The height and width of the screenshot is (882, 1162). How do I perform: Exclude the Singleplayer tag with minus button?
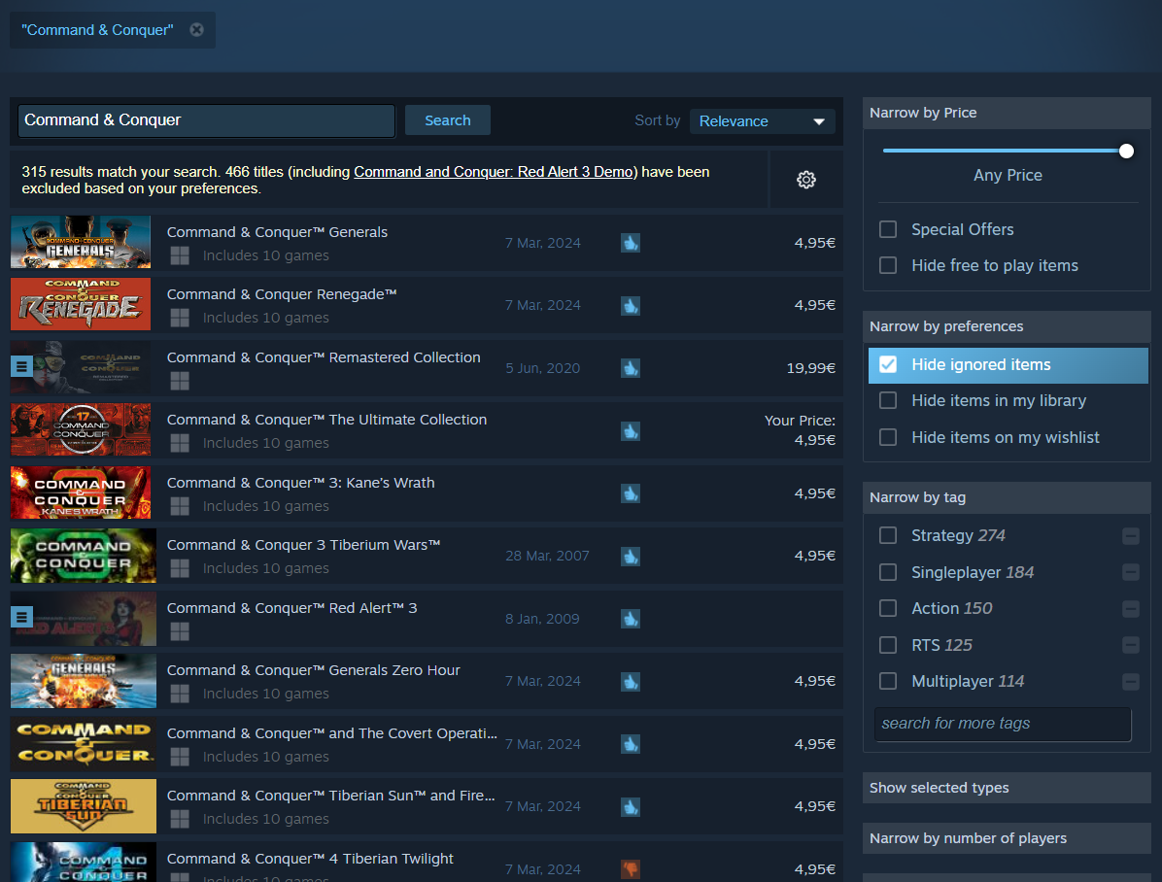[1130, 572]
